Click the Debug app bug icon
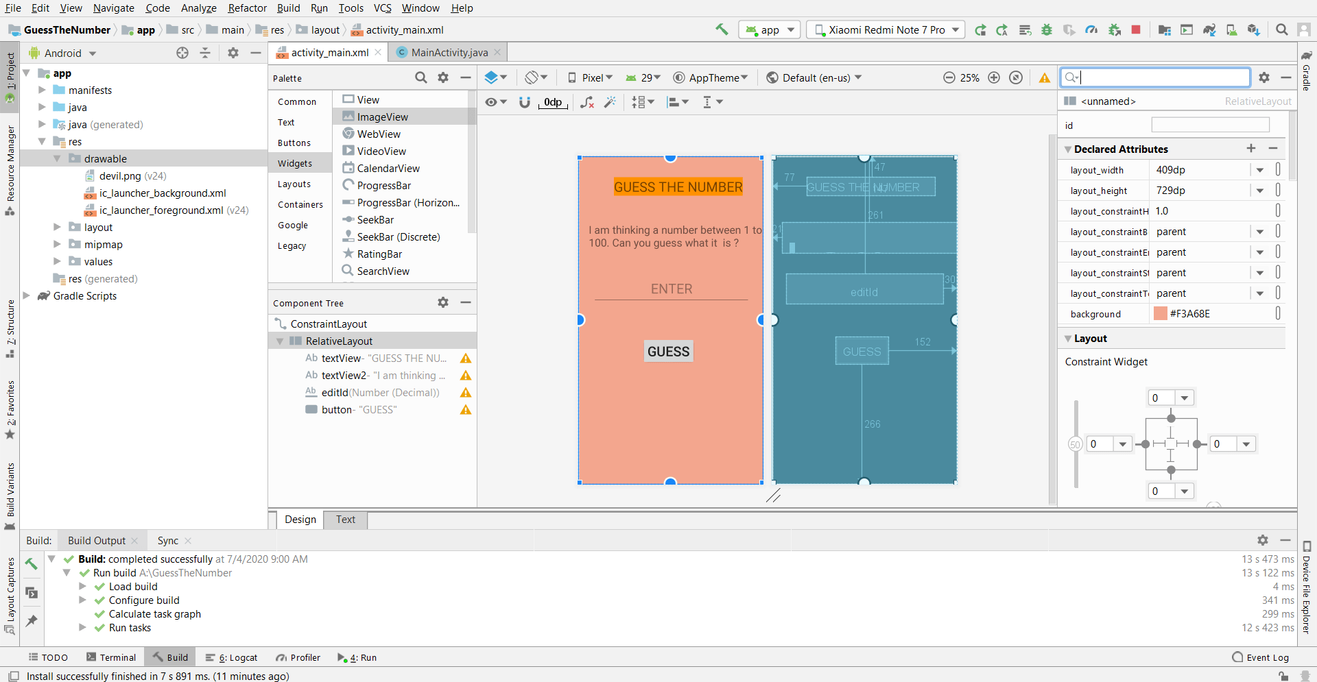 click(1047, 29)
